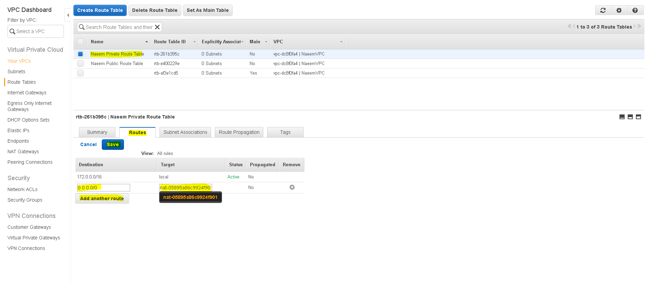Open the help question mark icon

(x=635, y=10)
